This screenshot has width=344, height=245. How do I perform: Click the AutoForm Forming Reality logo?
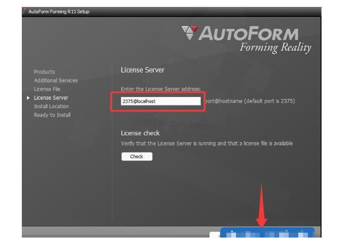pyautogui.click(x=247, y=39)
